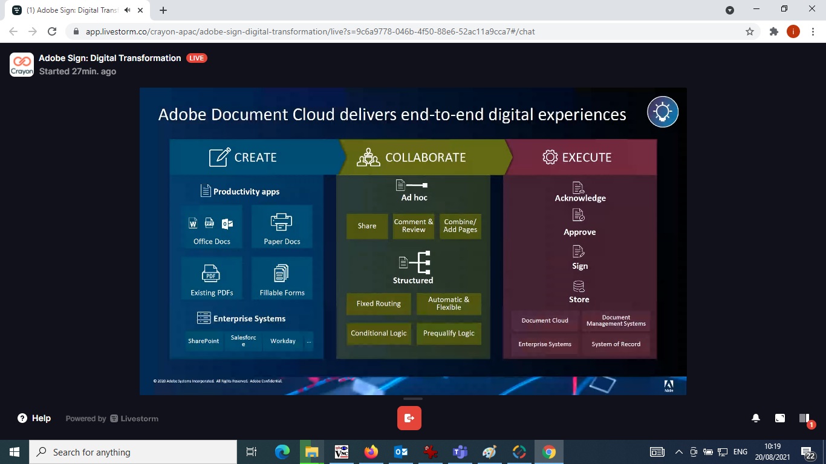The image size is (826, 464).
Task: Click the Office Docs tile
Action: (x=212, y=227)
